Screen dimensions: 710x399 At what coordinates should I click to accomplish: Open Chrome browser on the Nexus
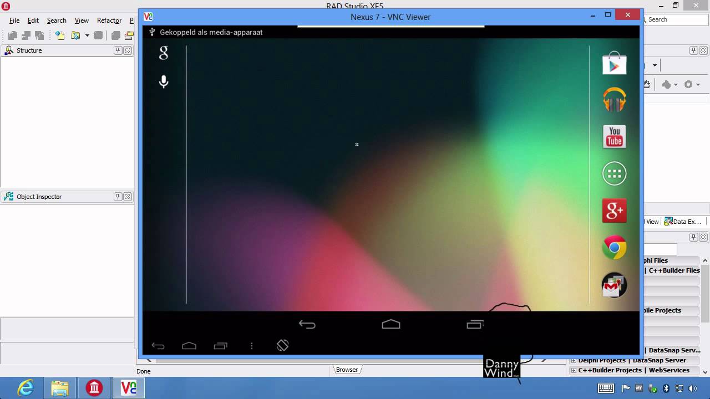[x=614, y=248]
